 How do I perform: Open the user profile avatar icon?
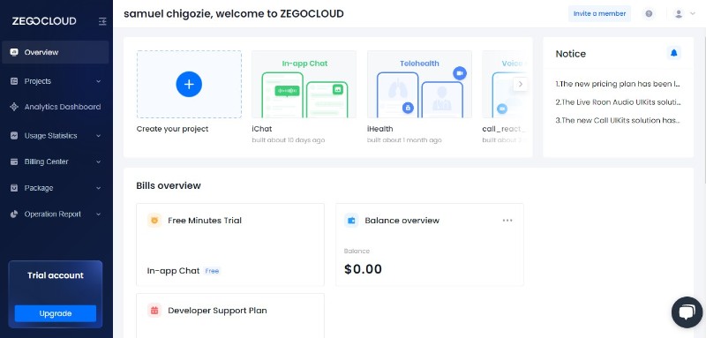coord(679,14)
